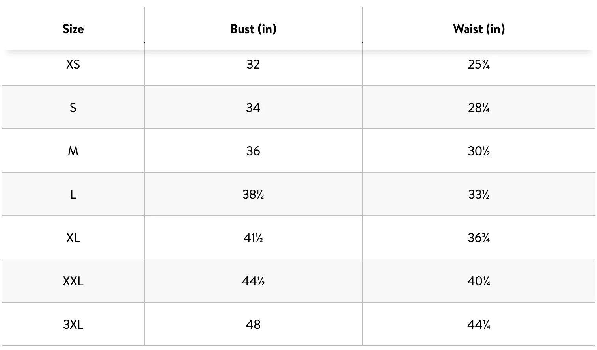Click the Bust (in) column header

pos(253,29)
